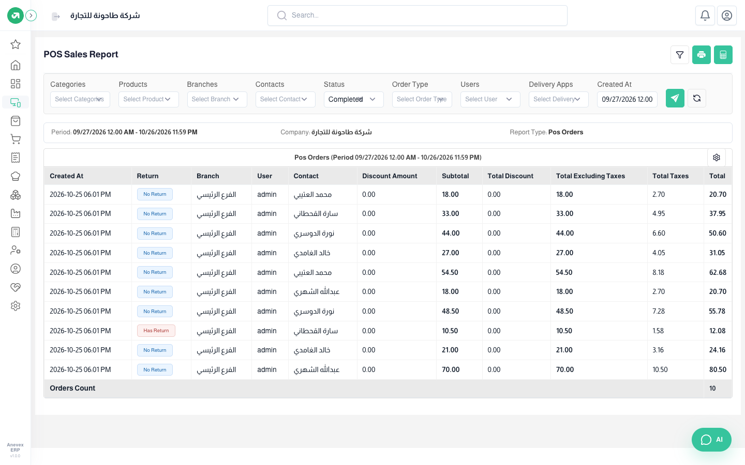The image size is (745, 465).
Task: Reset filters with the refresh button
Action: pyautogui.click(x=697, y=98)
